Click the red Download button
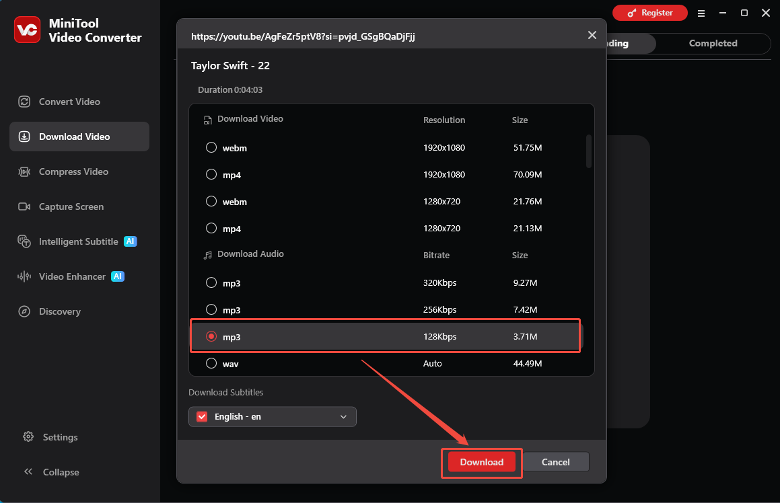 coord(482,462)
